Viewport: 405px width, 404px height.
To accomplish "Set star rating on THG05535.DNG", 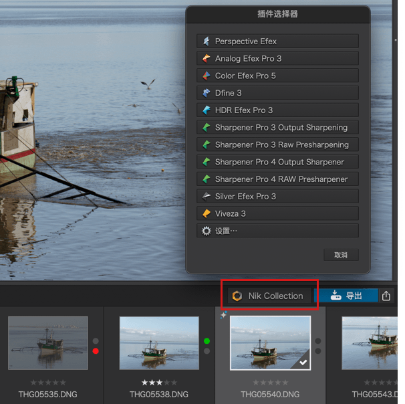I will 48,383.
